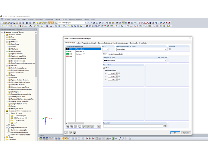Click the Undo arrow icon
This screenshot has width=208, height=156.
point(27,23)
